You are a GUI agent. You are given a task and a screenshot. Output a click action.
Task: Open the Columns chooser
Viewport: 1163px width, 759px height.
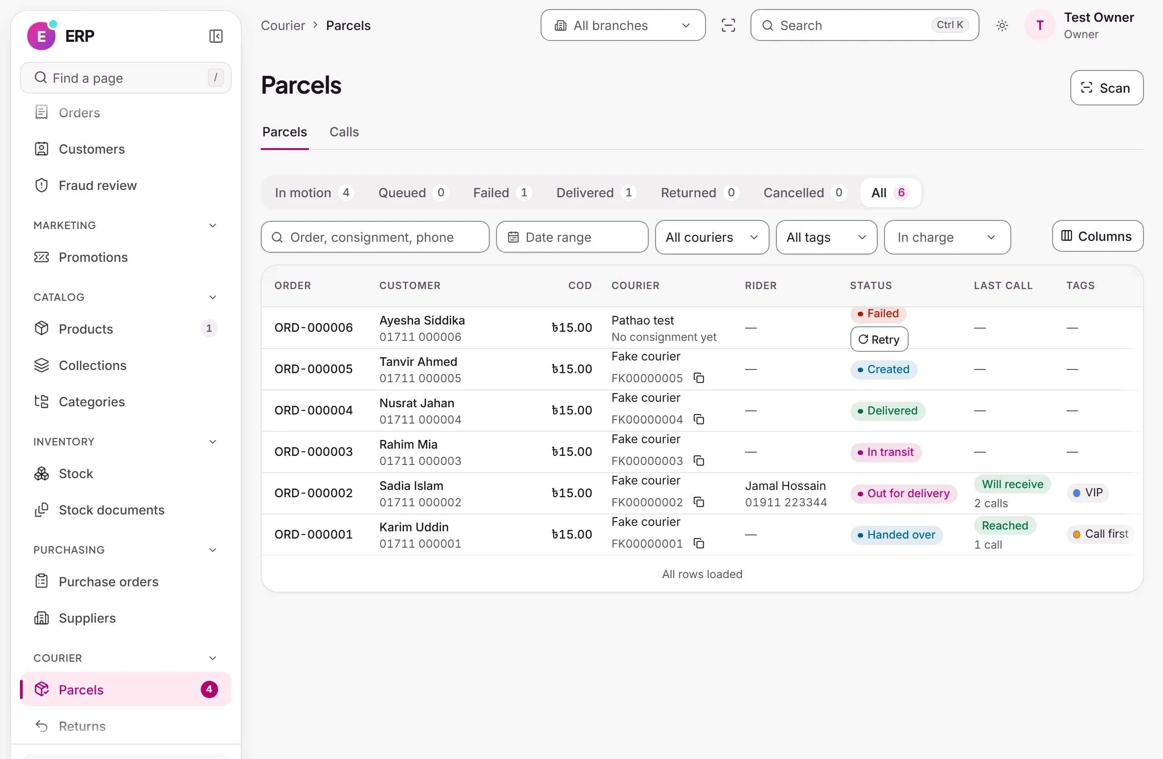tap(1097, 236)
